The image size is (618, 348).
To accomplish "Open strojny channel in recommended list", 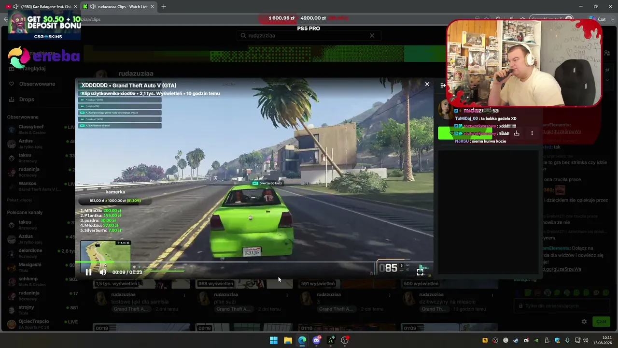I will [41, 310].
